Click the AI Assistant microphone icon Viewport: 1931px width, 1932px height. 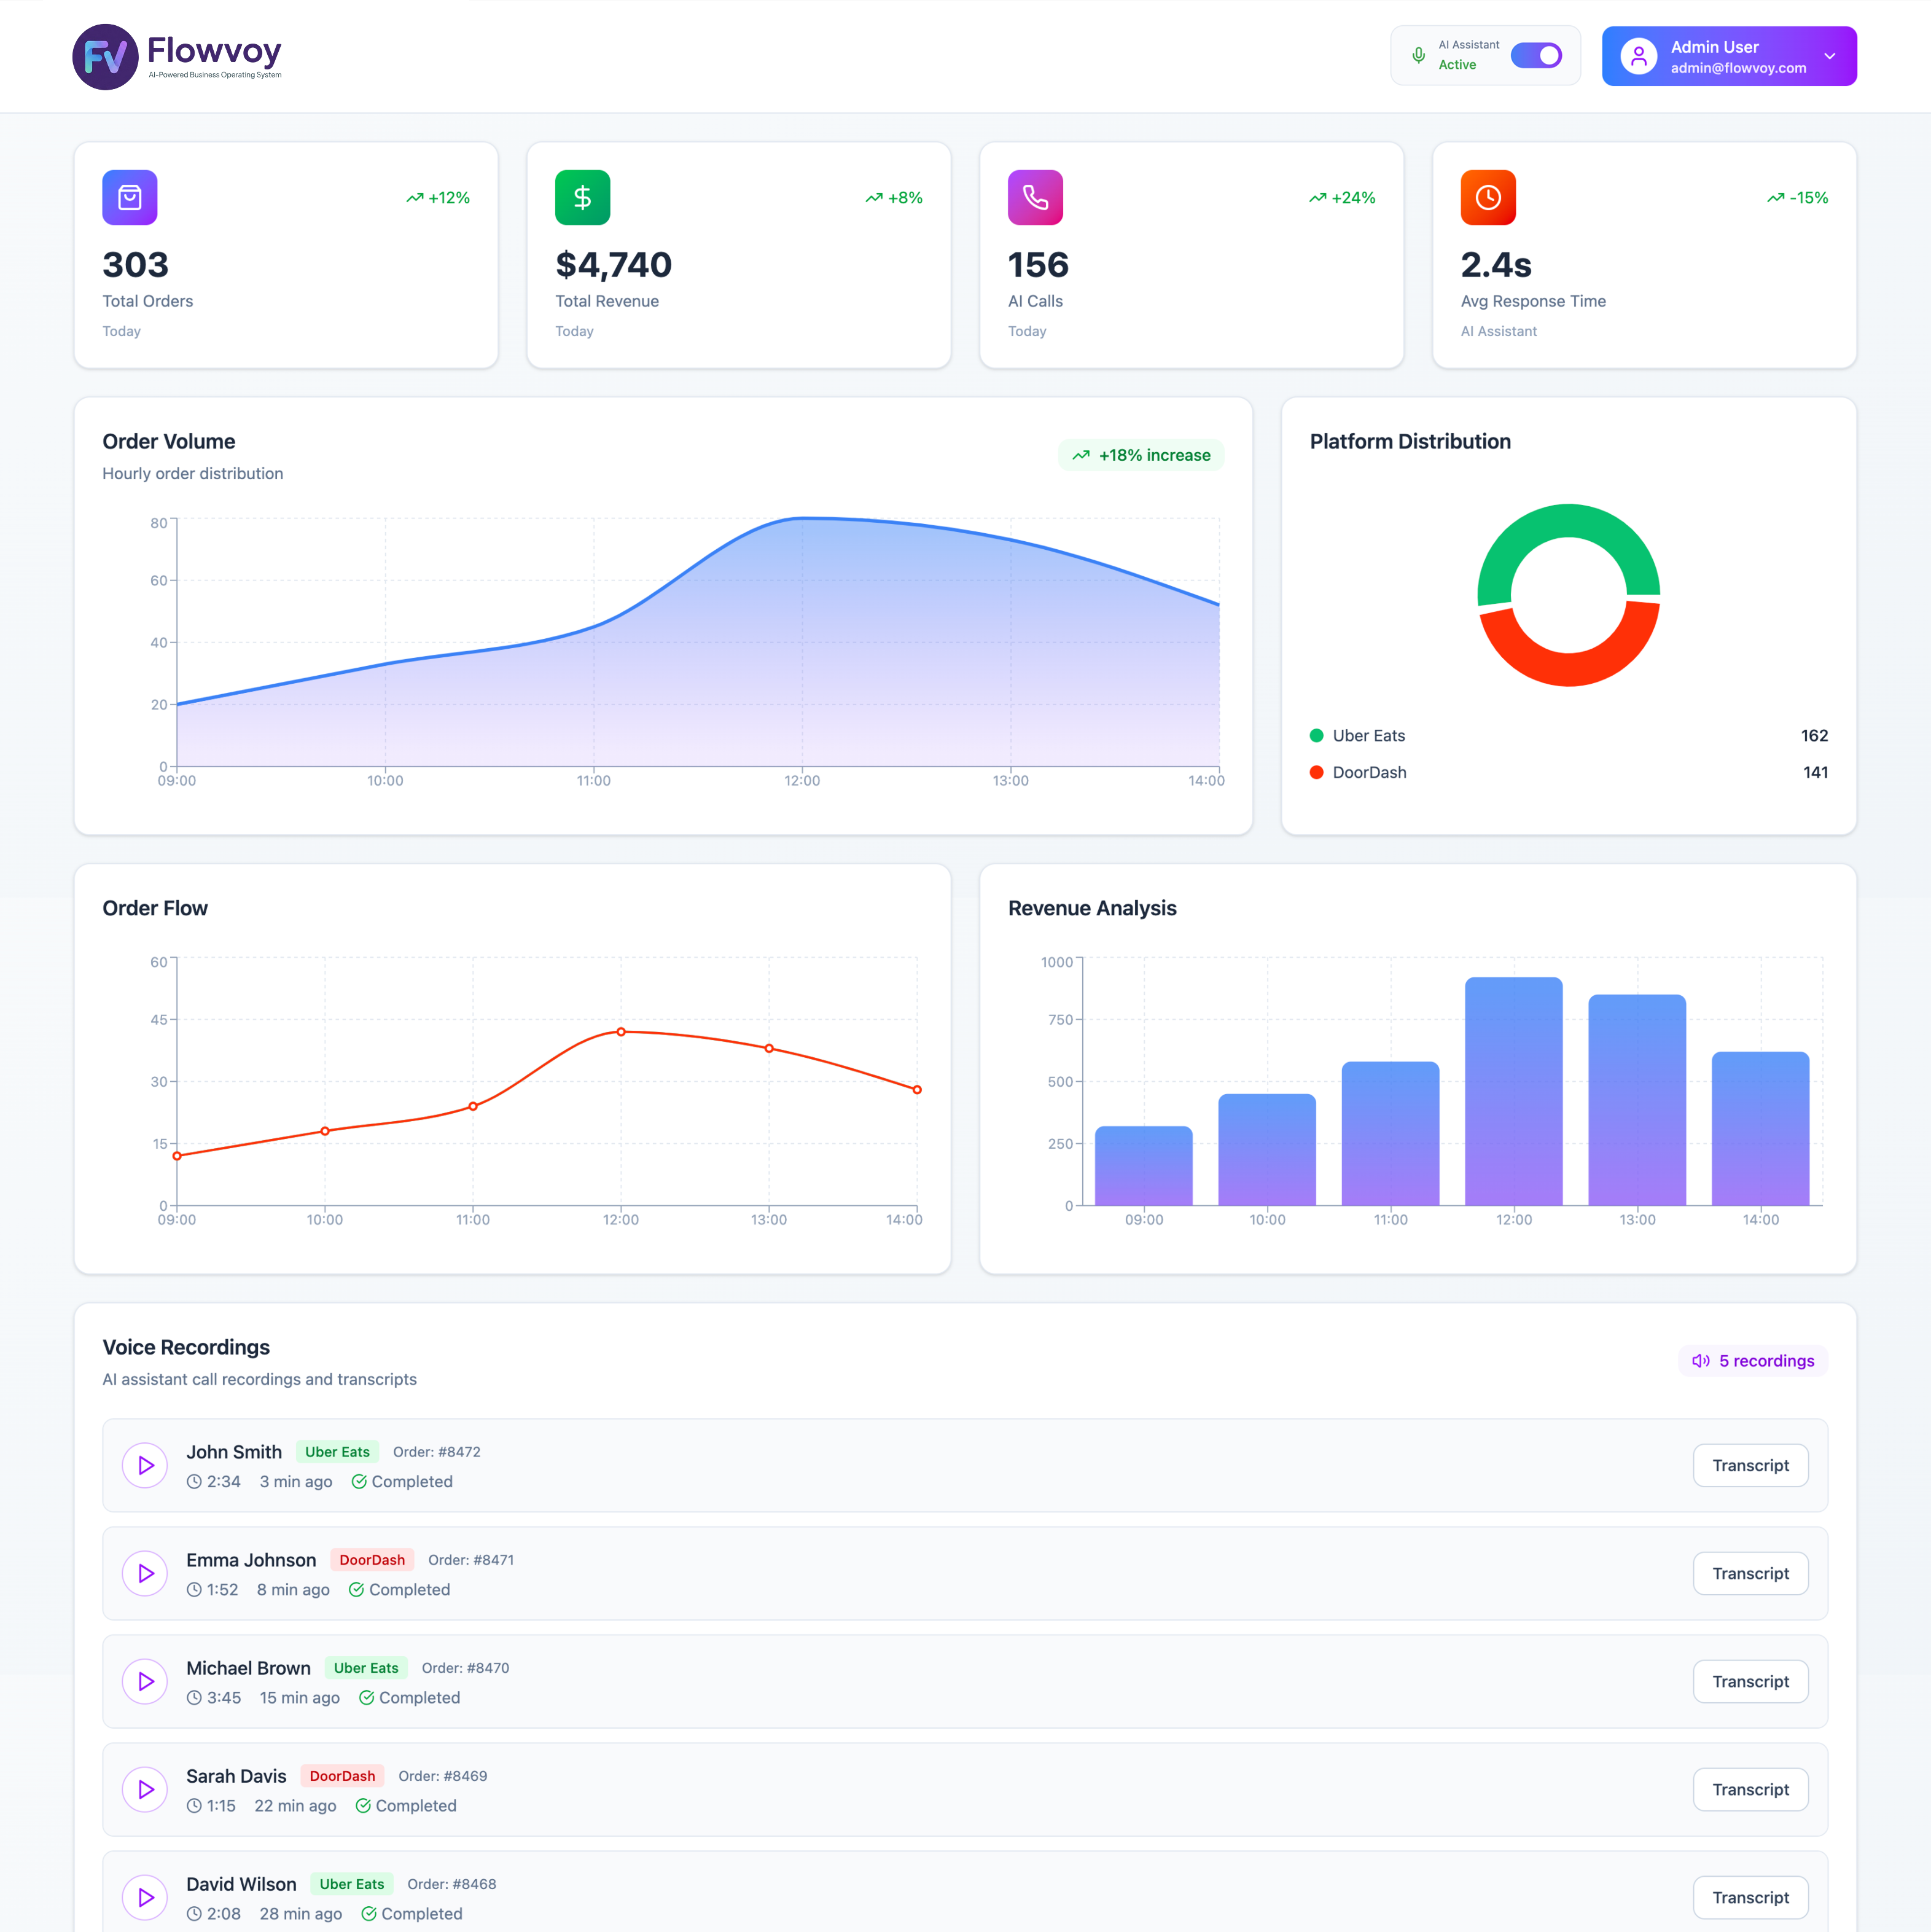click(x=1418, y=56)
